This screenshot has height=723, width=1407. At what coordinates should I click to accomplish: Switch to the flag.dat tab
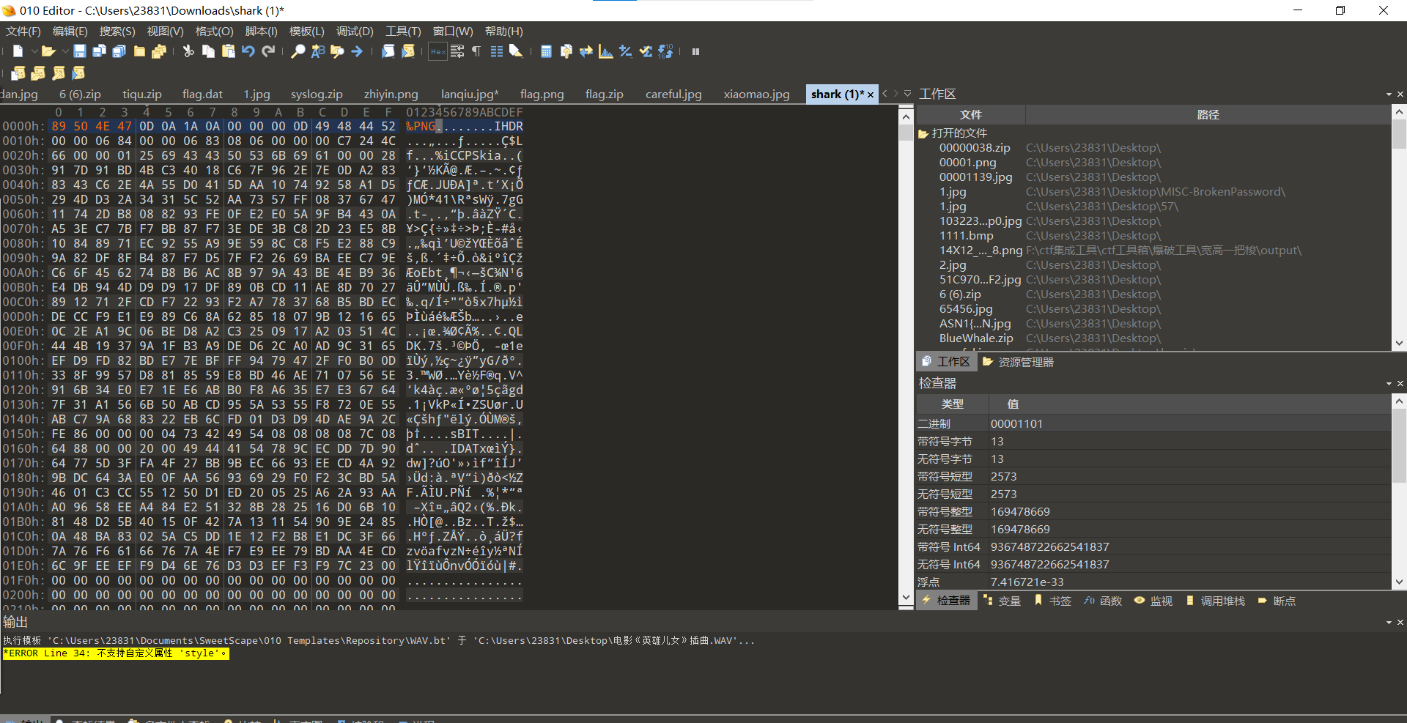point(202,94)
